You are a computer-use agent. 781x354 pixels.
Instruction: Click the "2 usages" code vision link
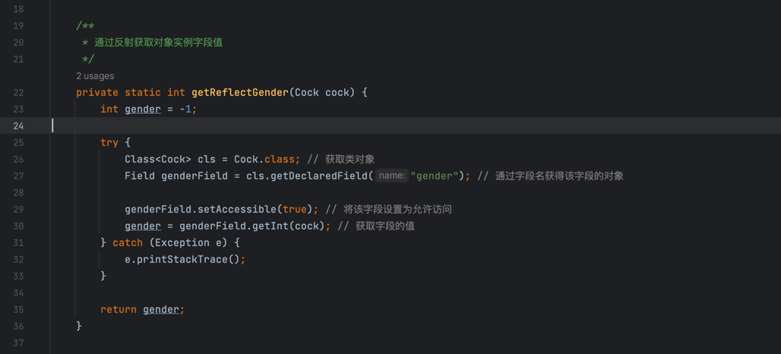95,76
